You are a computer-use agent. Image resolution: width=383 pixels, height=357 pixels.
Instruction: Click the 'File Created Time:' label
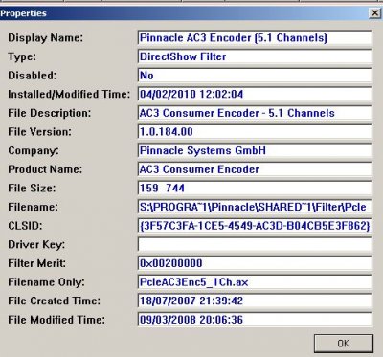(54, 301)
